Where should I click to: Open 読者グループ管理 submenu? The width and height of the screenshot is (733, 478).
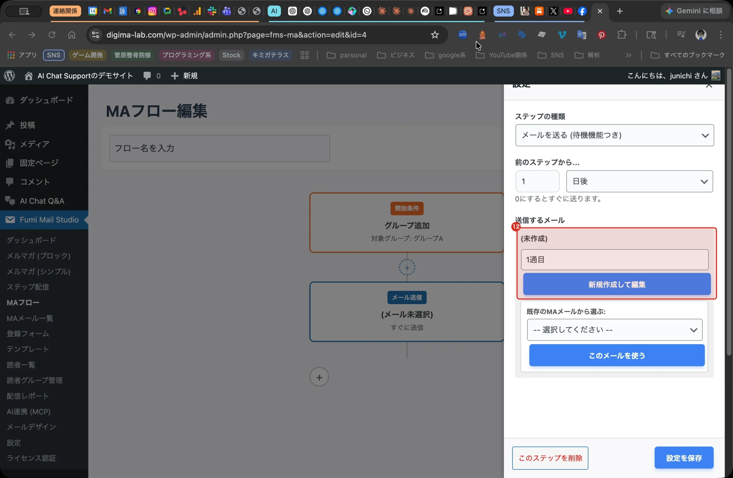click(34, 380)
